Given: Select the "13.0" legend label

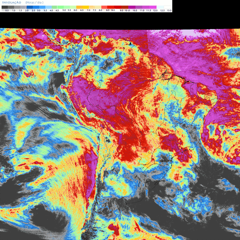Looking at the screenshot, I should point(169,11).
